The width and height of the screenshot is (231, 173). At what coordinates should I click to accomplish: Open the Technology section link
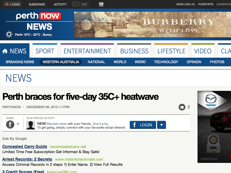(166, 62)
